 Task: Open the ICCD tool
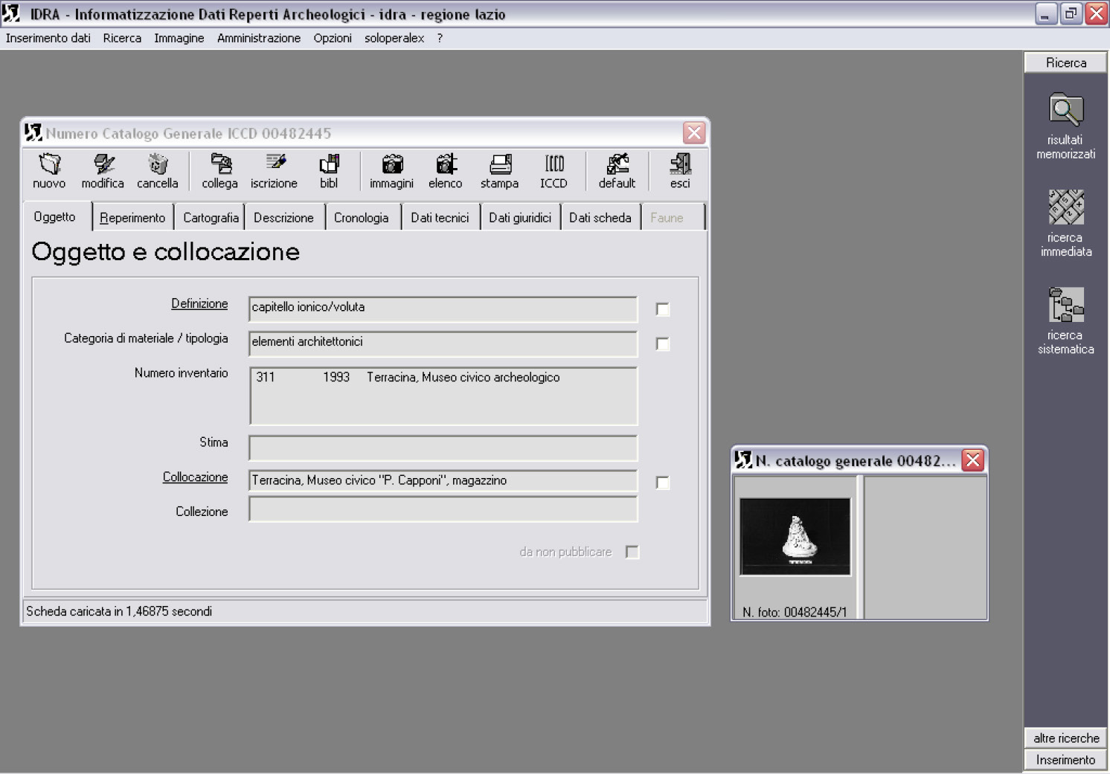(x=554, y=170)
